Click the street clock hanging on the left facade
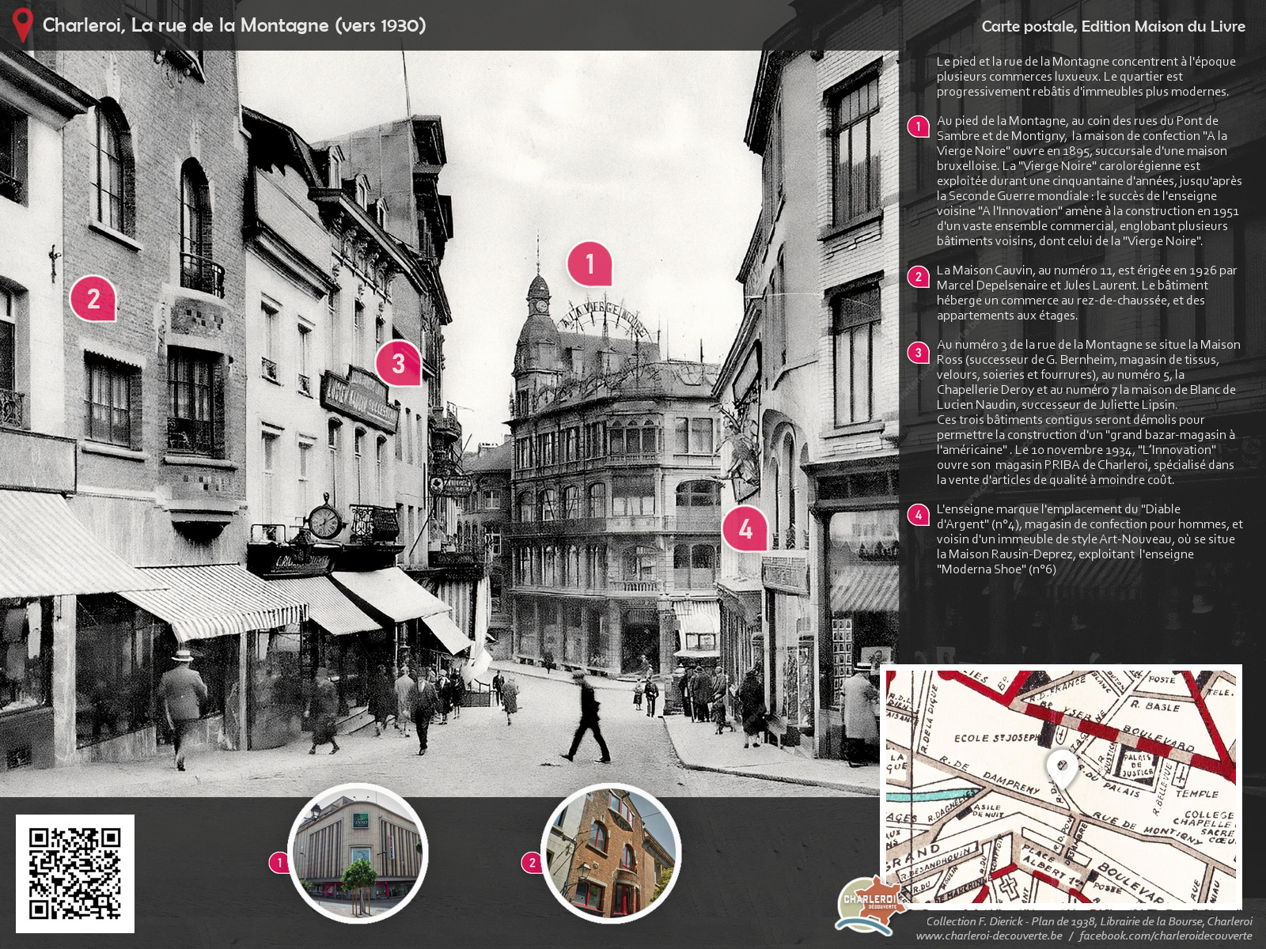Image resolution: width=1266 pixels, height=949 pixels. click(x=324, y=522)
